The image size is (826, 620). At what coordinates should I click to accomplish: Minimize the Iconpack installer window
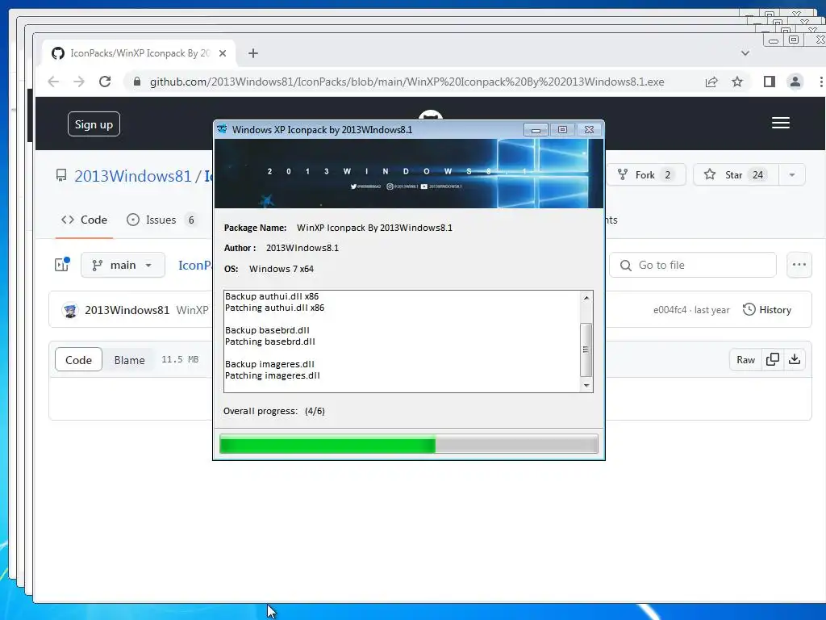[536, 130]
